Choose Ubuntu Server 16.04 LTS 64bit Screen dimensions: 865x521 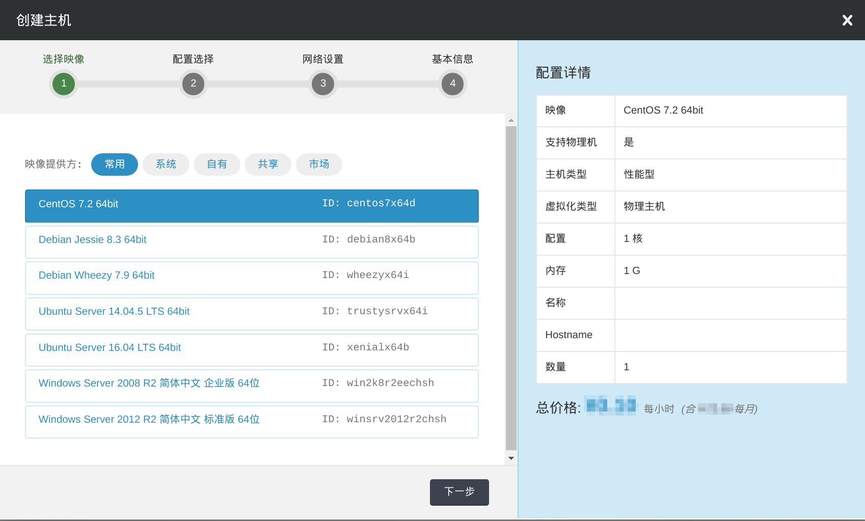click(x=252, y=350)
